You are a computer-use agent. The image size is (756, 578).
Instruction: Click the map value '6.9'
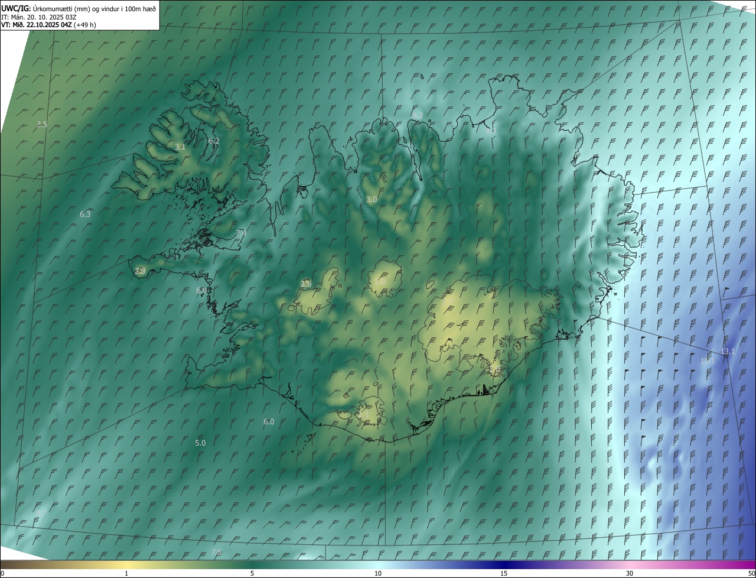[x=201, y=290]
